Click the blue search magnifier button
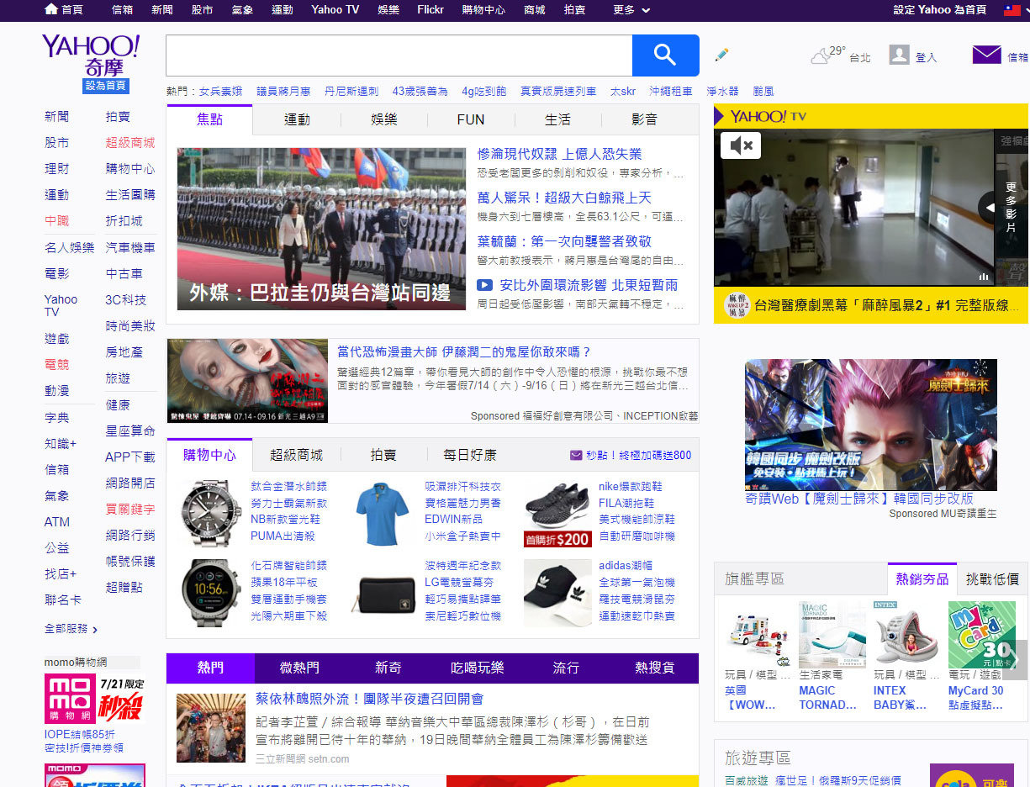Screen dimensions: 1030x787 click(x=665, y=55)
